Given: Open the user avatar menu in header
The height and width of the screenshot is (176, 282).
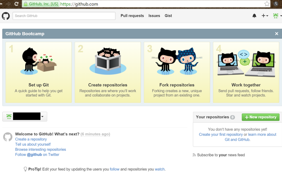Looking at the screenshot, I should [277, 16].
